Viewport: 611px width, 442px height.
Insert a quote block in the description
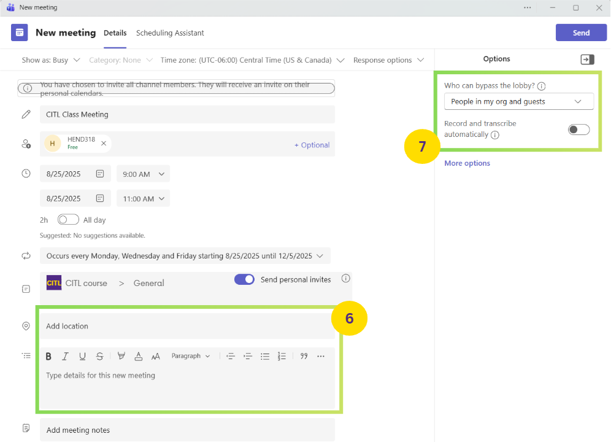click(x=304, y=356)
